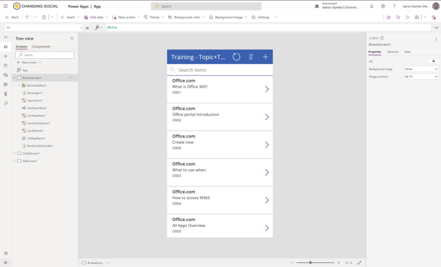
Task: Select SearchIcon1 in tree
Action: 34,100
